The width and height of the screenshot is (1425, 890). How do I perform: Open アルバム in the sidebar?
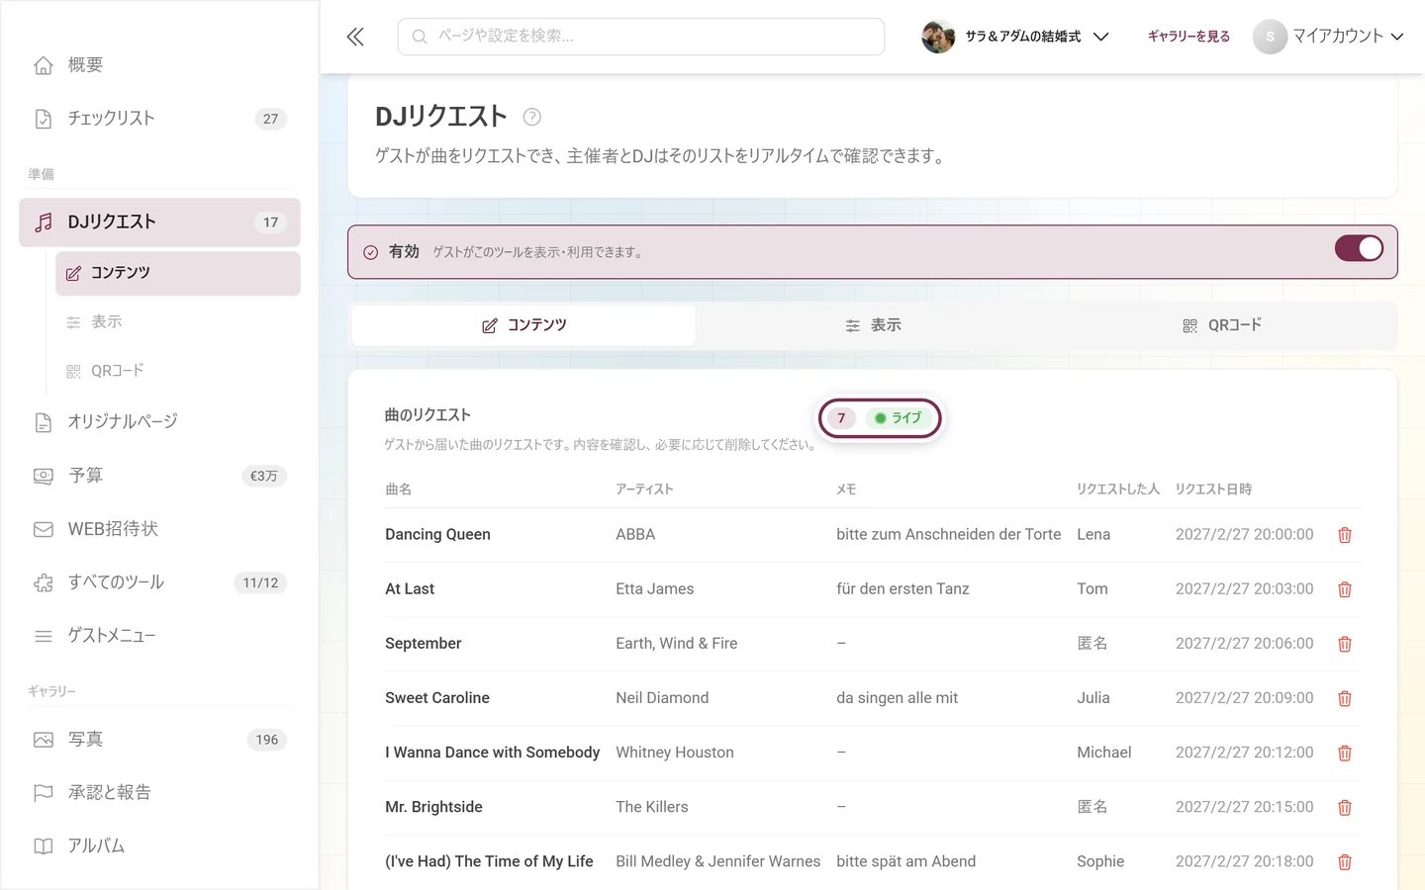159,846
